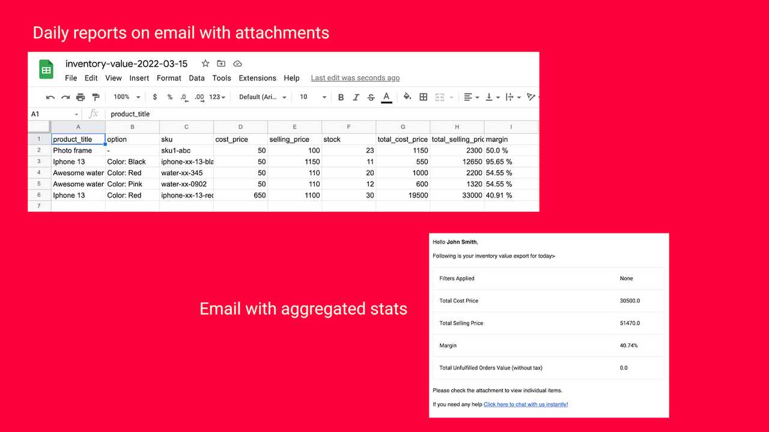Open the zoom level dropdown
Image resolution: width=769 pixels, height=432 pixels.
pyautogui.click(x=127, y=97)
